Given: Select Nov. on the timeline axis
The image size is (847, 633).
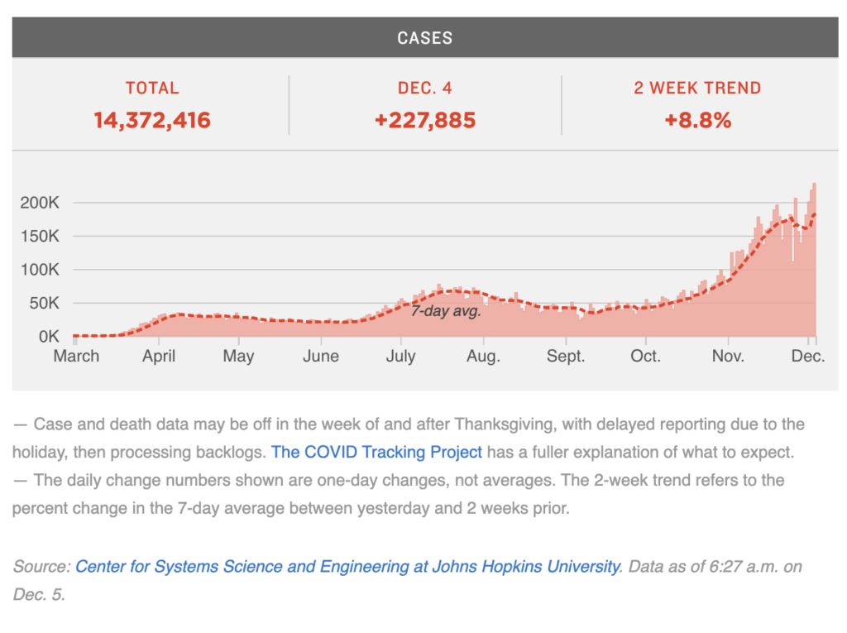Looking at the screenshot, I should pos(727,357).
